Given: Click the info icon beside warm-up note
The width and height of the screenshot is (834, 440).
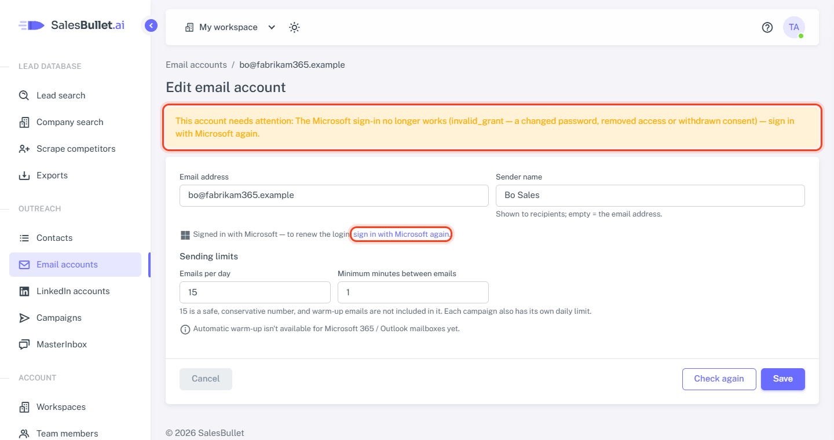Looking at the screenshot, I should point(185,329).
